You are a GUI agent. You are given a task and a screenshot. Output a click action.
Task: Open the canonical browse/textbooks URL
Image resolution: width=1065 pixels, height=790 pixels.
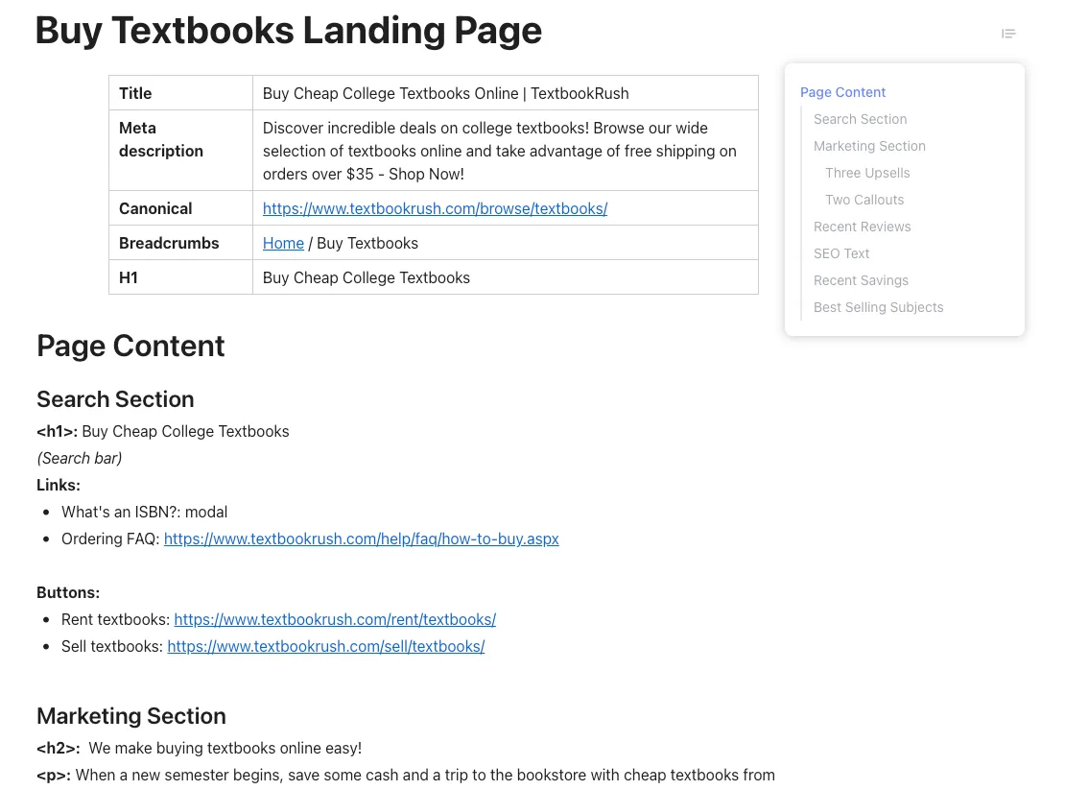coord(435,208)
